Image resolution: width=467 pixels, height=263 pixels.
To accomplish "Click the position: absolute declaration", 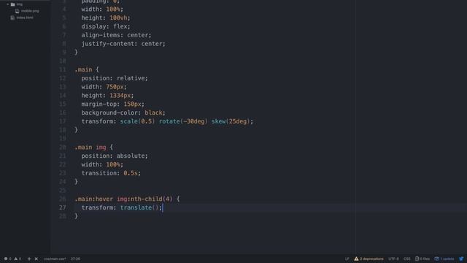I will (115, 156).
